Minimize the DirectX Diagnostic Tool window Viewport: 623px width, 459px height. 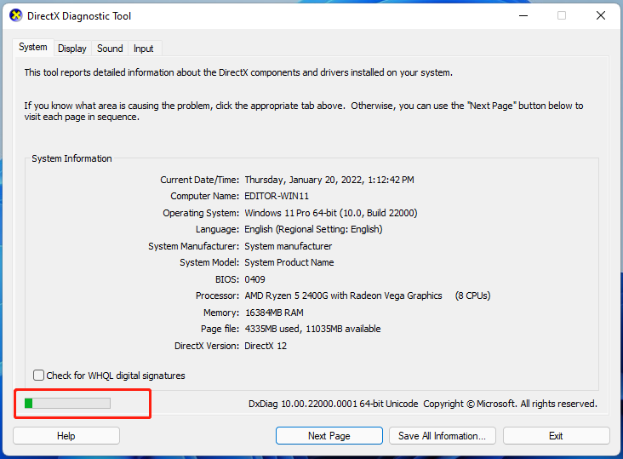click(523, 16)
